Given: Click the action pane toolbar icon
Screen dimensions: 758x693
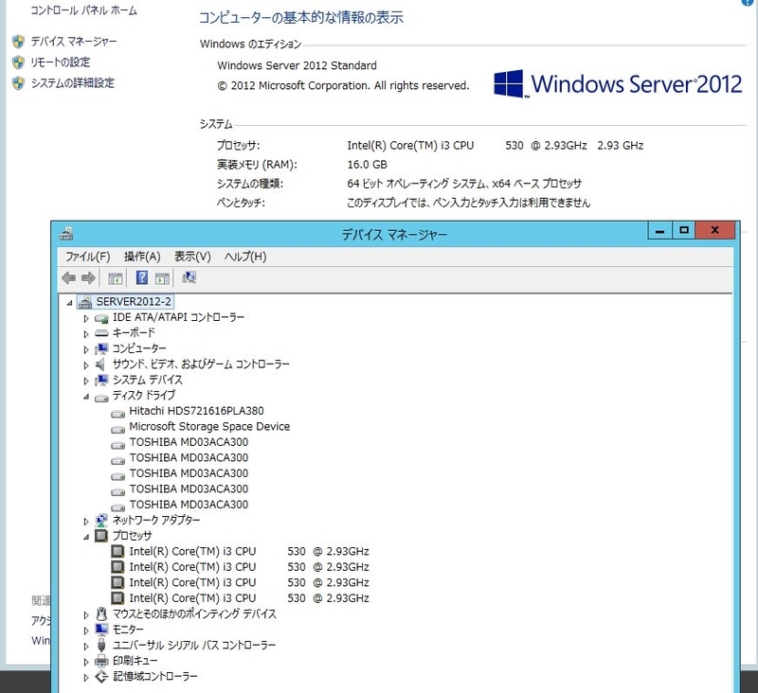Looking at the screenshot, I should pyautogui.click(x=162, y=278).
